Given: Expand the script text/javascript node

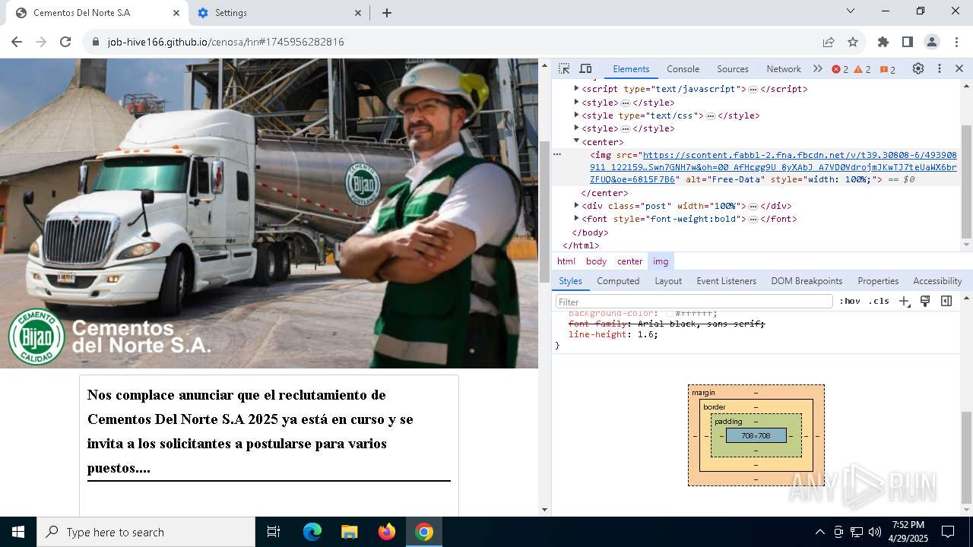Looking at the screenshot, I should [x=577, y=89].
